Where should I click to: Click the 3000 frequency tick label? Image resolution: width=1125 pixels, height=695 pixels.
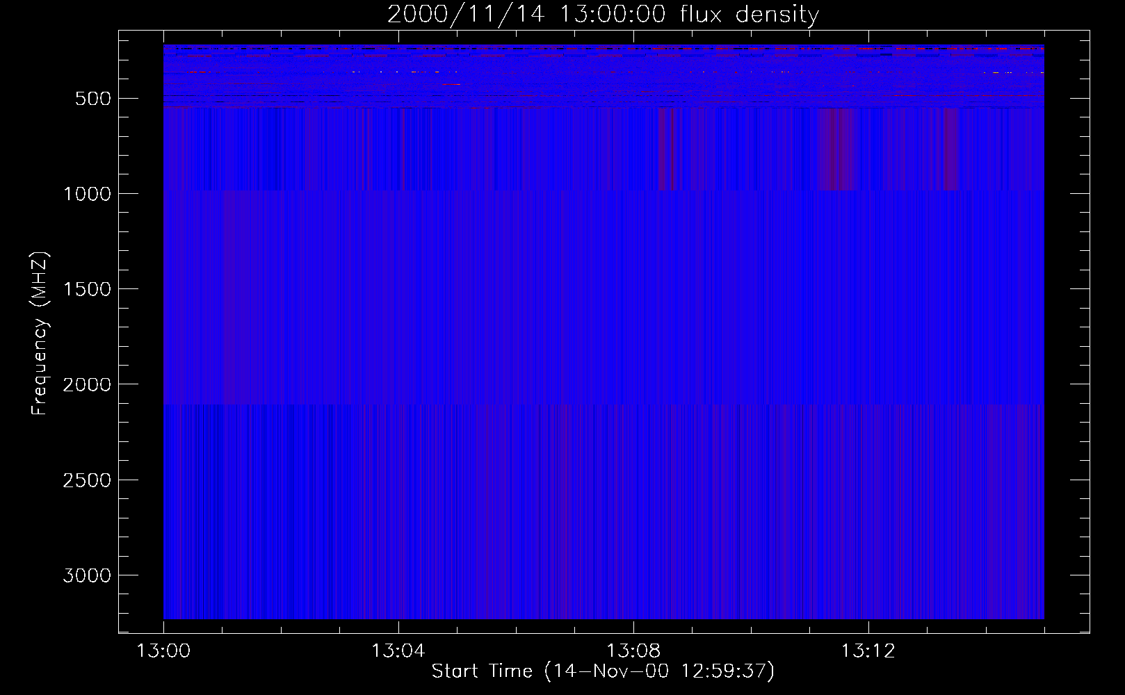click(x=87, y=575)
